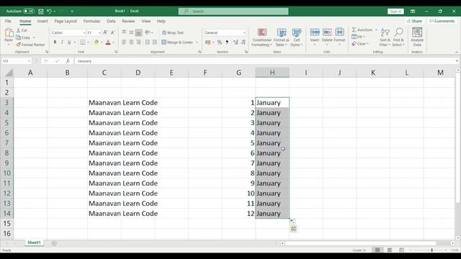Open Format as Table
Viewport: 461px width, 259px height.
pyautogui.click(x=282, y=37)
